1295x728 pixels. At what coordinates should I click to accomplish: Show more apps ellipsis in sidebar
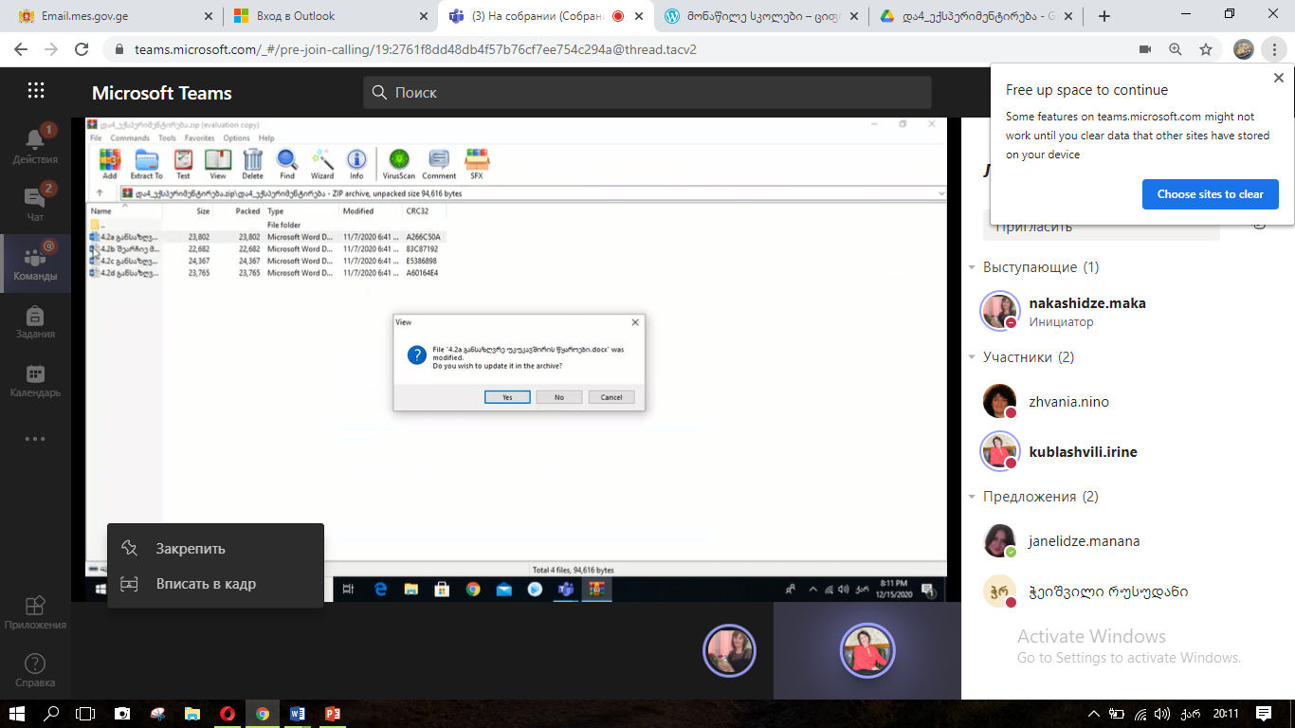[35, 439]
